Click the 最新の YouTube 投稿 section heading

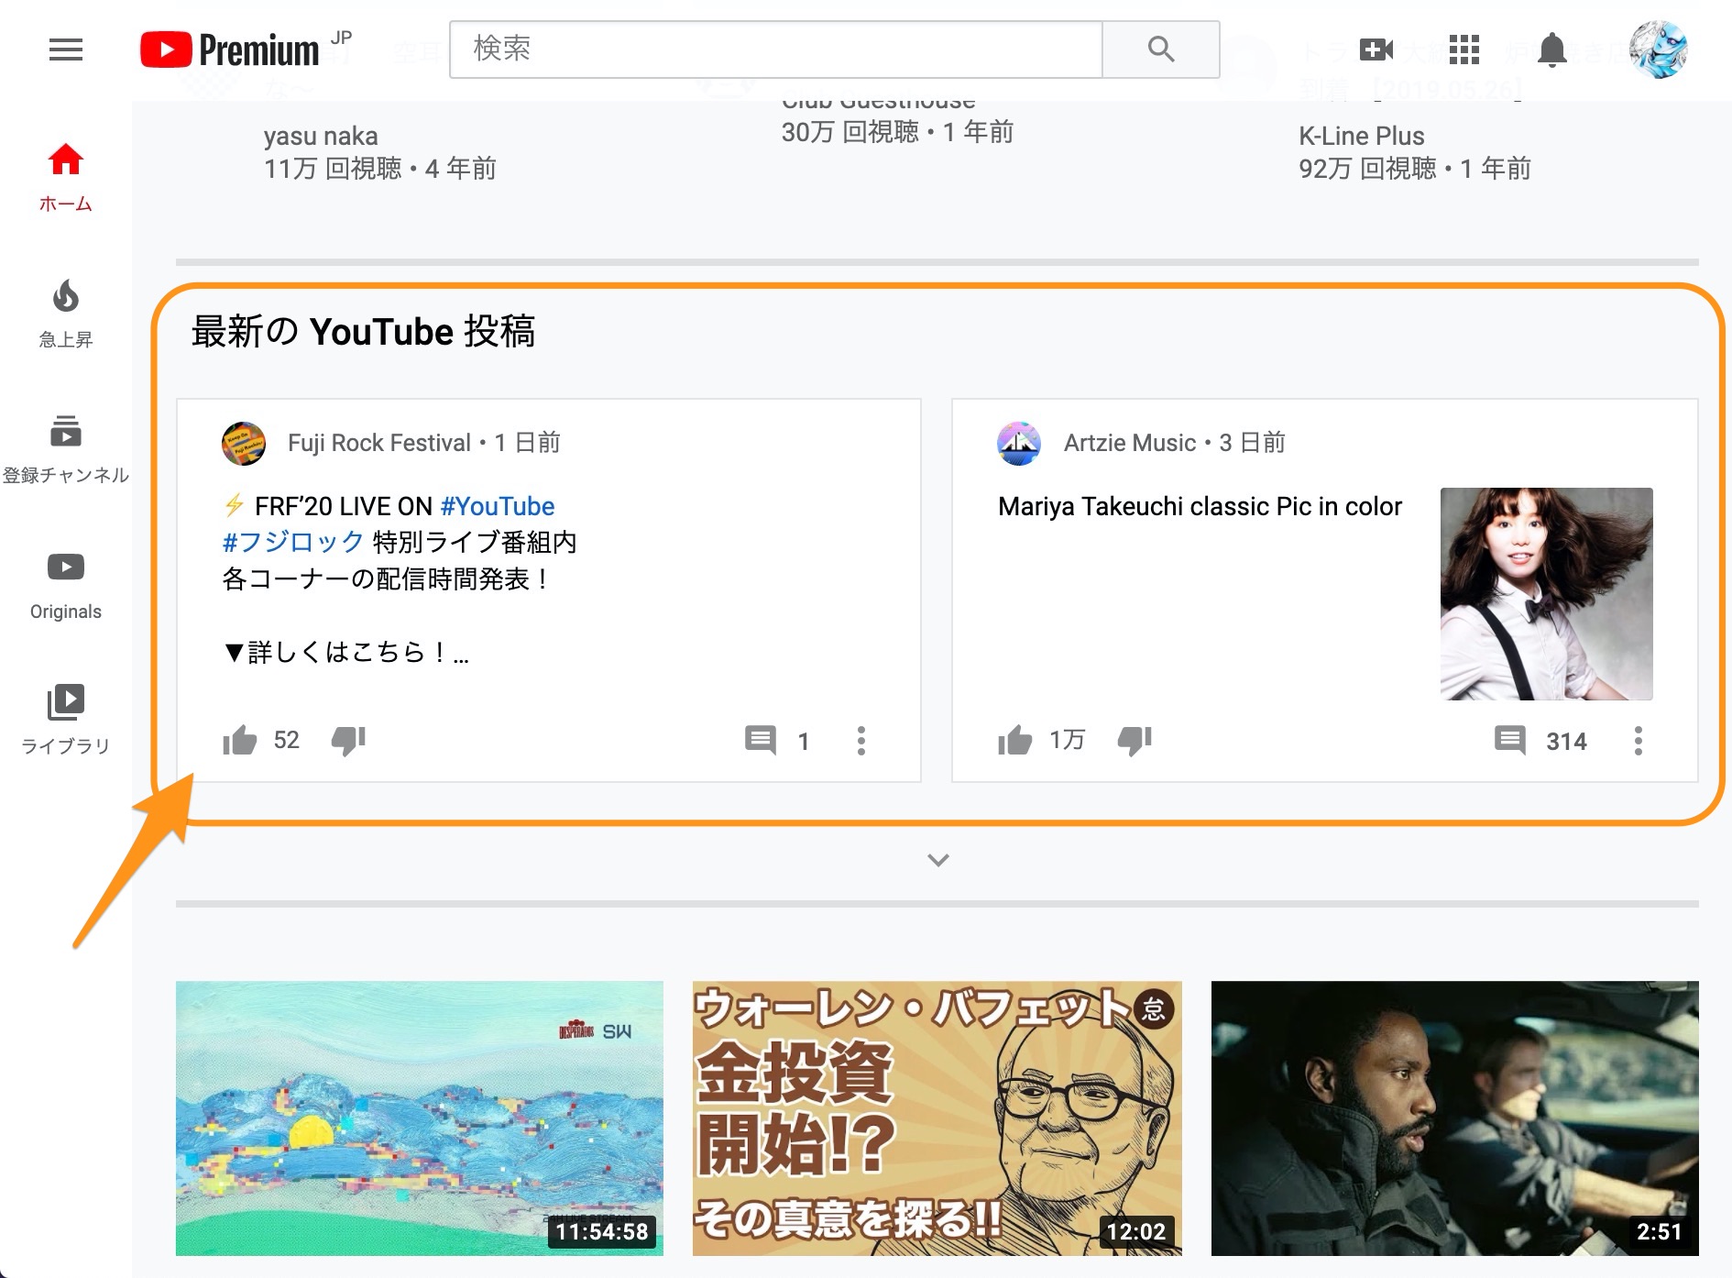click(363, 331)
